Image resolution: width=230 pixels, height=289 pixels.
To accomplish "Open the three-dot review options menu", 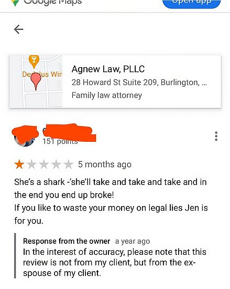I will coord(216,136).
